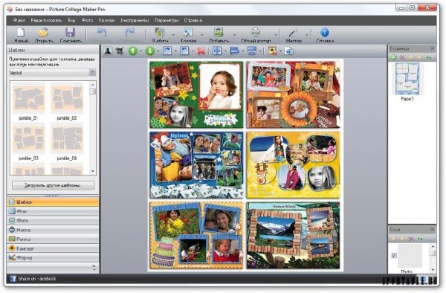Select the crop tool icon
This screenshot has width=446, height=293.
120,51
